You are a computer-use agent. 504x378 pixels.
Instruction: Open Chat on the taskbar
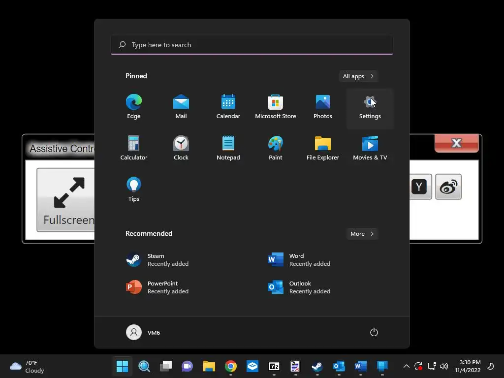click(188, 366)
